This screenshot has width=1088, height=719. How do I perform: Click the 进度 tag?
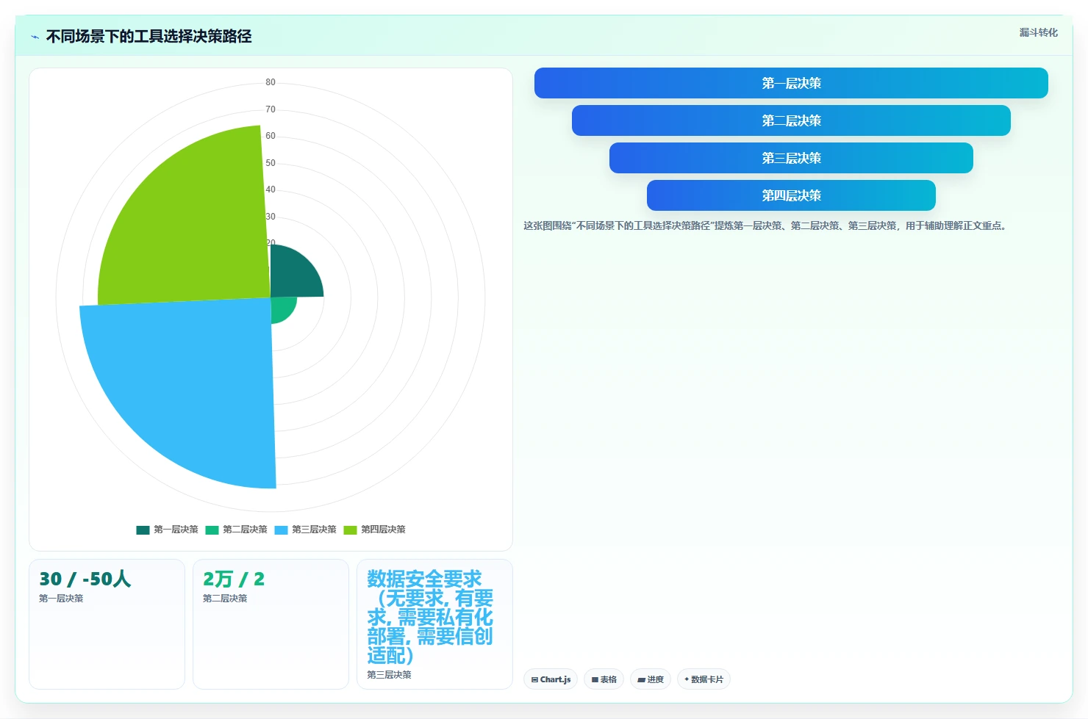651,679
